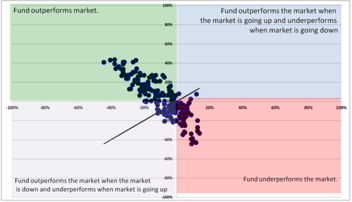Click the -80% label on horizontal axis
The height and width of the screenshot is (202, 352).
pyautogui.click(x=44, y=108)
